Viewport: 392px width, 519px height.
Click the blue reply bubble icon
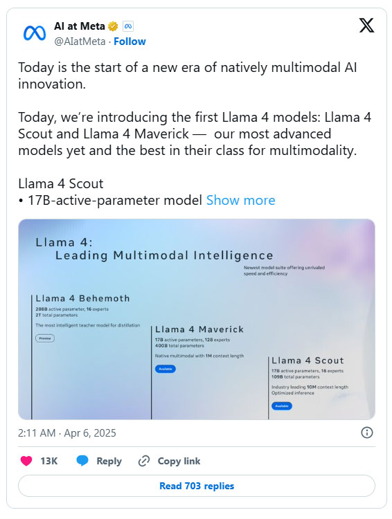coord(82,461)
